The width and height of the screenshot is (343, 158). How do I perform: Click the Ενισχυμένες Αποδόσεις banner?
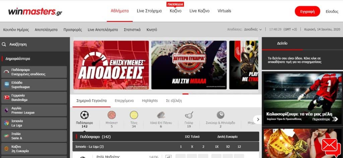pyautogui.click(x=111, y=65)
